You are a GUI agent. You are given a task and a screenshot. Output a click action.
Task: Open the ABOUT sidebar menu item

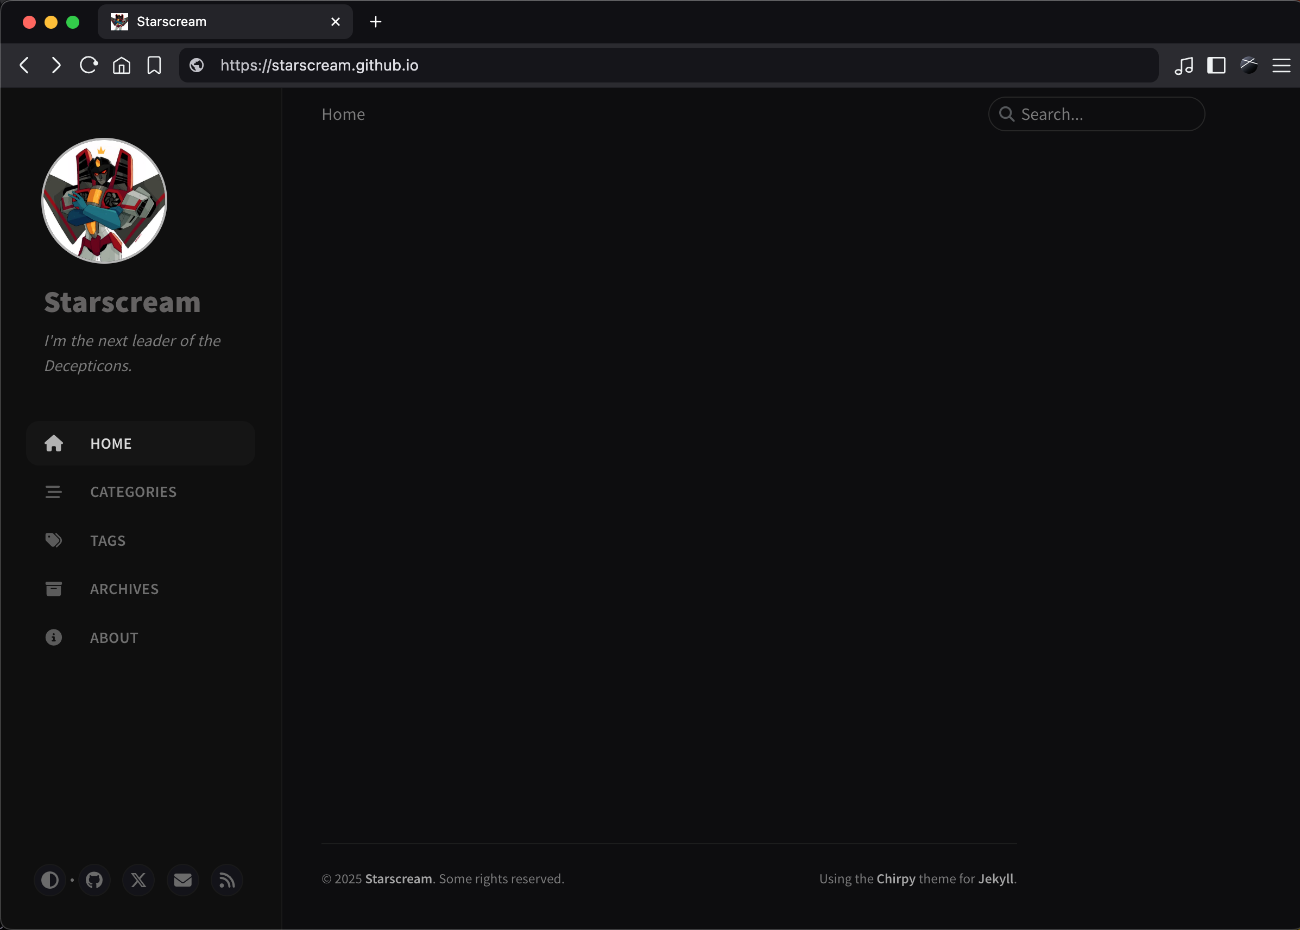pyautogui.click(x=141, y=638)
